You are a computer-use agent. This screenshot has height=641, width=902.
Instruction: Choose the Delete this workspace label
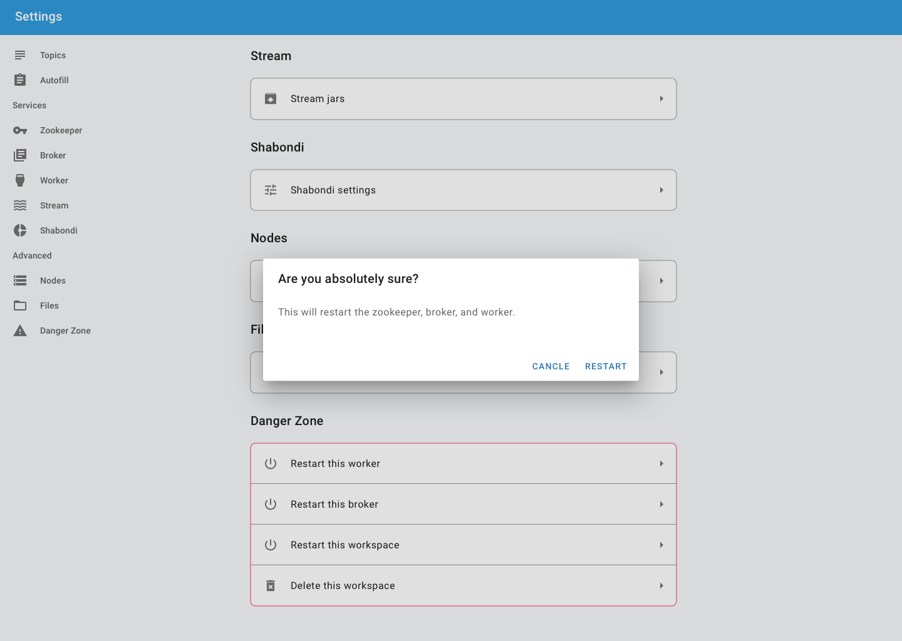point(343,586)
